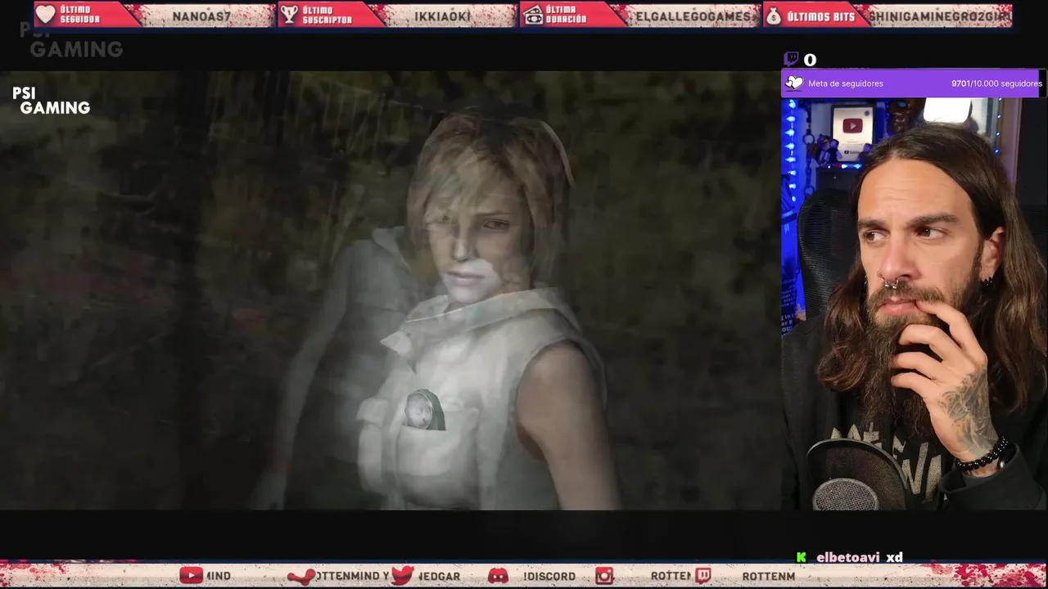Click the YouTube icon in the bottom social bar
This screenshot has width=1048, height=589.
tap(191, 576)
